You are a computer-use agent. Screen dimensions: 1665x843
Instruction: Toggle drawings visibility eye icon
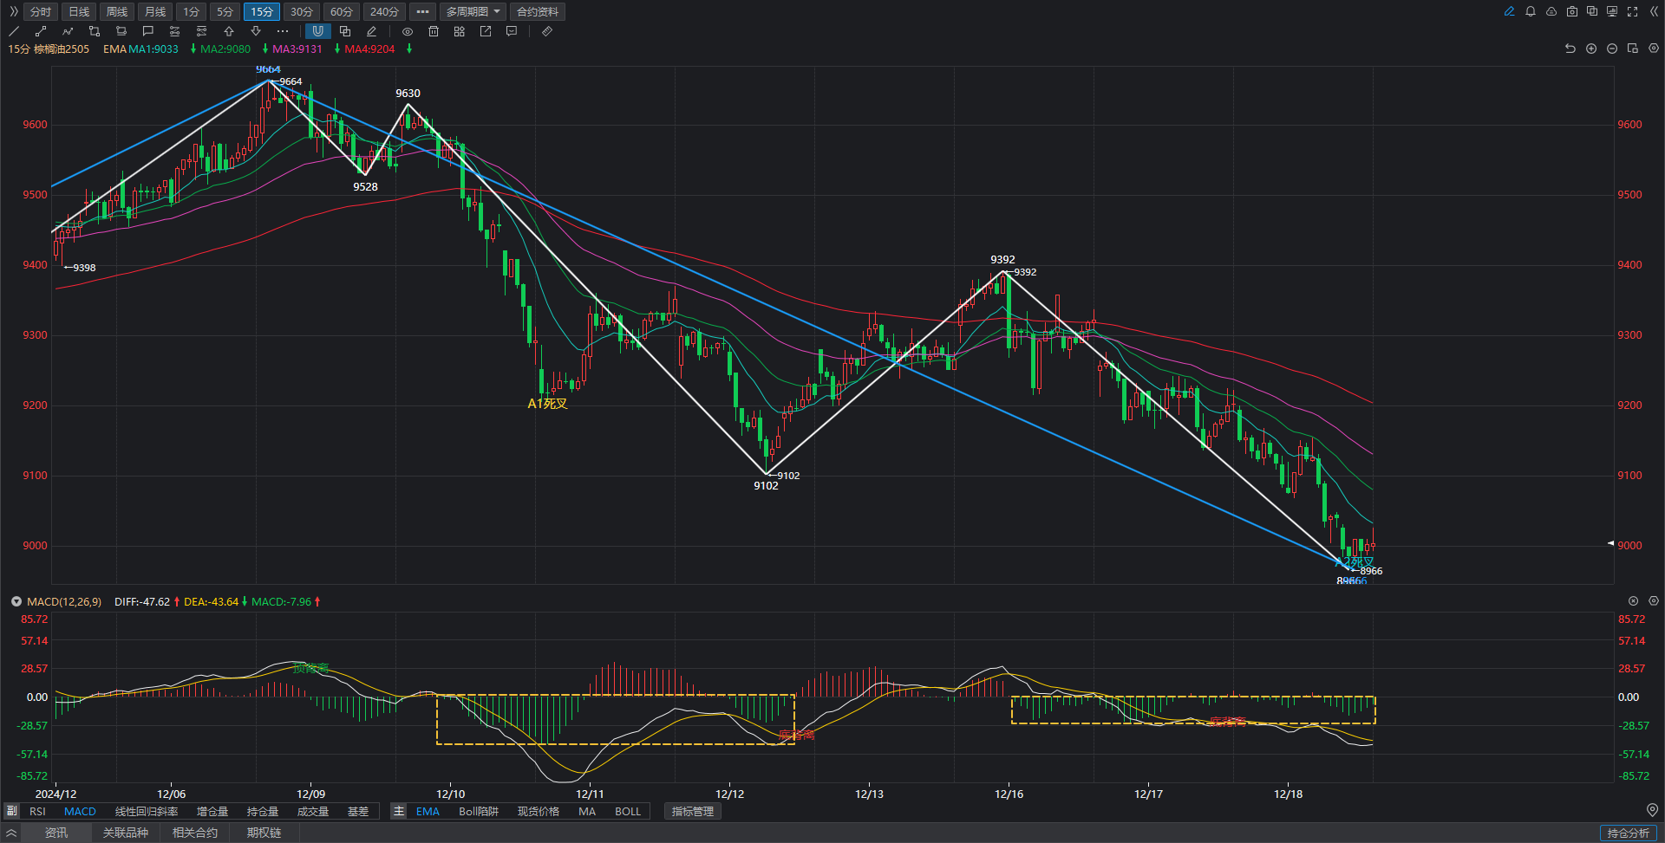tap(408, 31)
